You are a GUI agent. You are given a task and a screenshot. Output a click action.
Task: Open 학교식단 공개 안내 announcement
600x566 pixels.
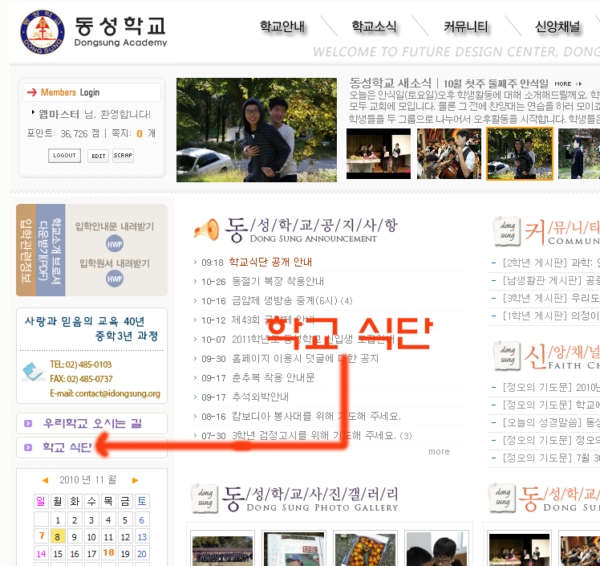coord(270,263)
